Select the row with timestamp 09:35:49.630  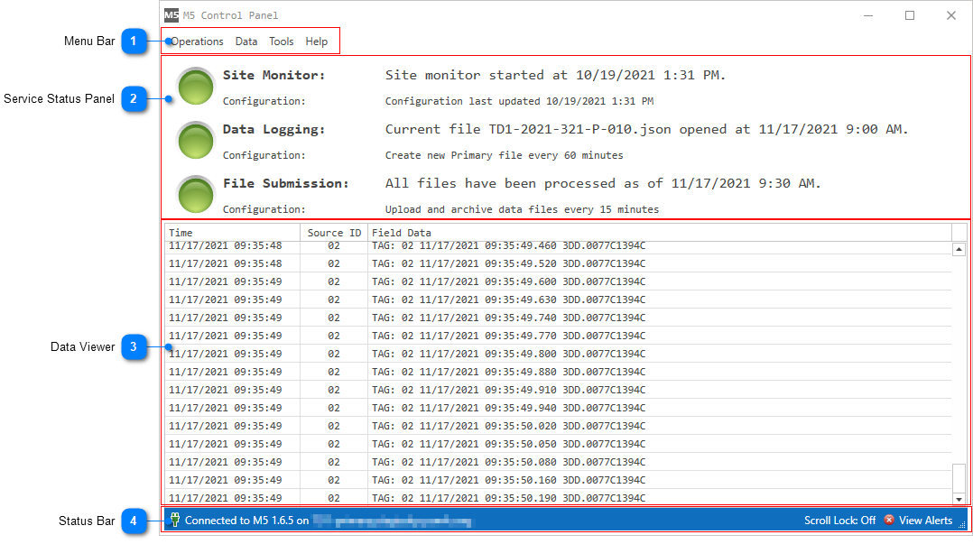[x=558, y=300]
